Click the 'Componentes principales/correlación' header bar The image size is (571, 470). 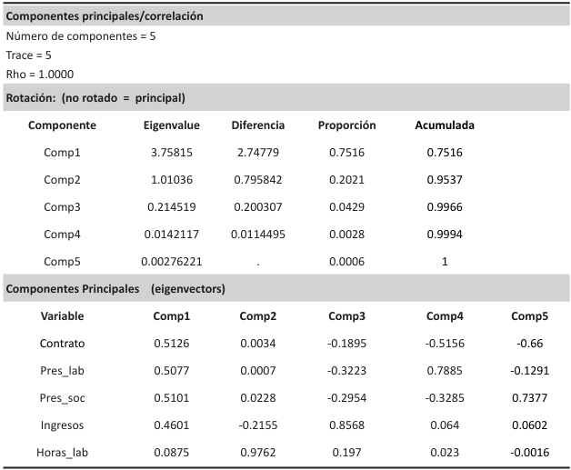(x=105, y=16)
